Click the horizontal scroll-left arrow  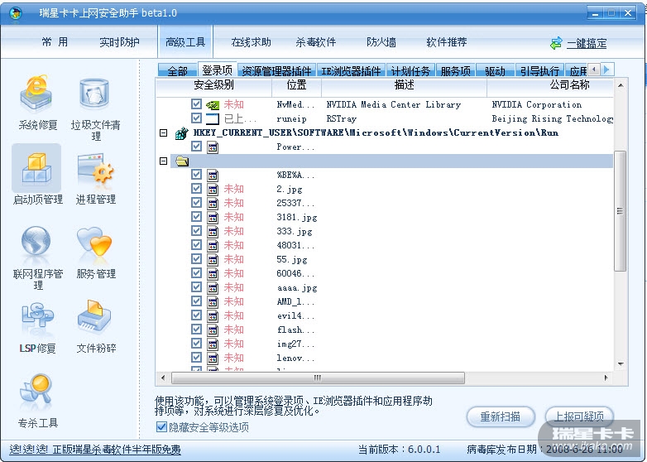pyautogui.click(x=163, y=378)
